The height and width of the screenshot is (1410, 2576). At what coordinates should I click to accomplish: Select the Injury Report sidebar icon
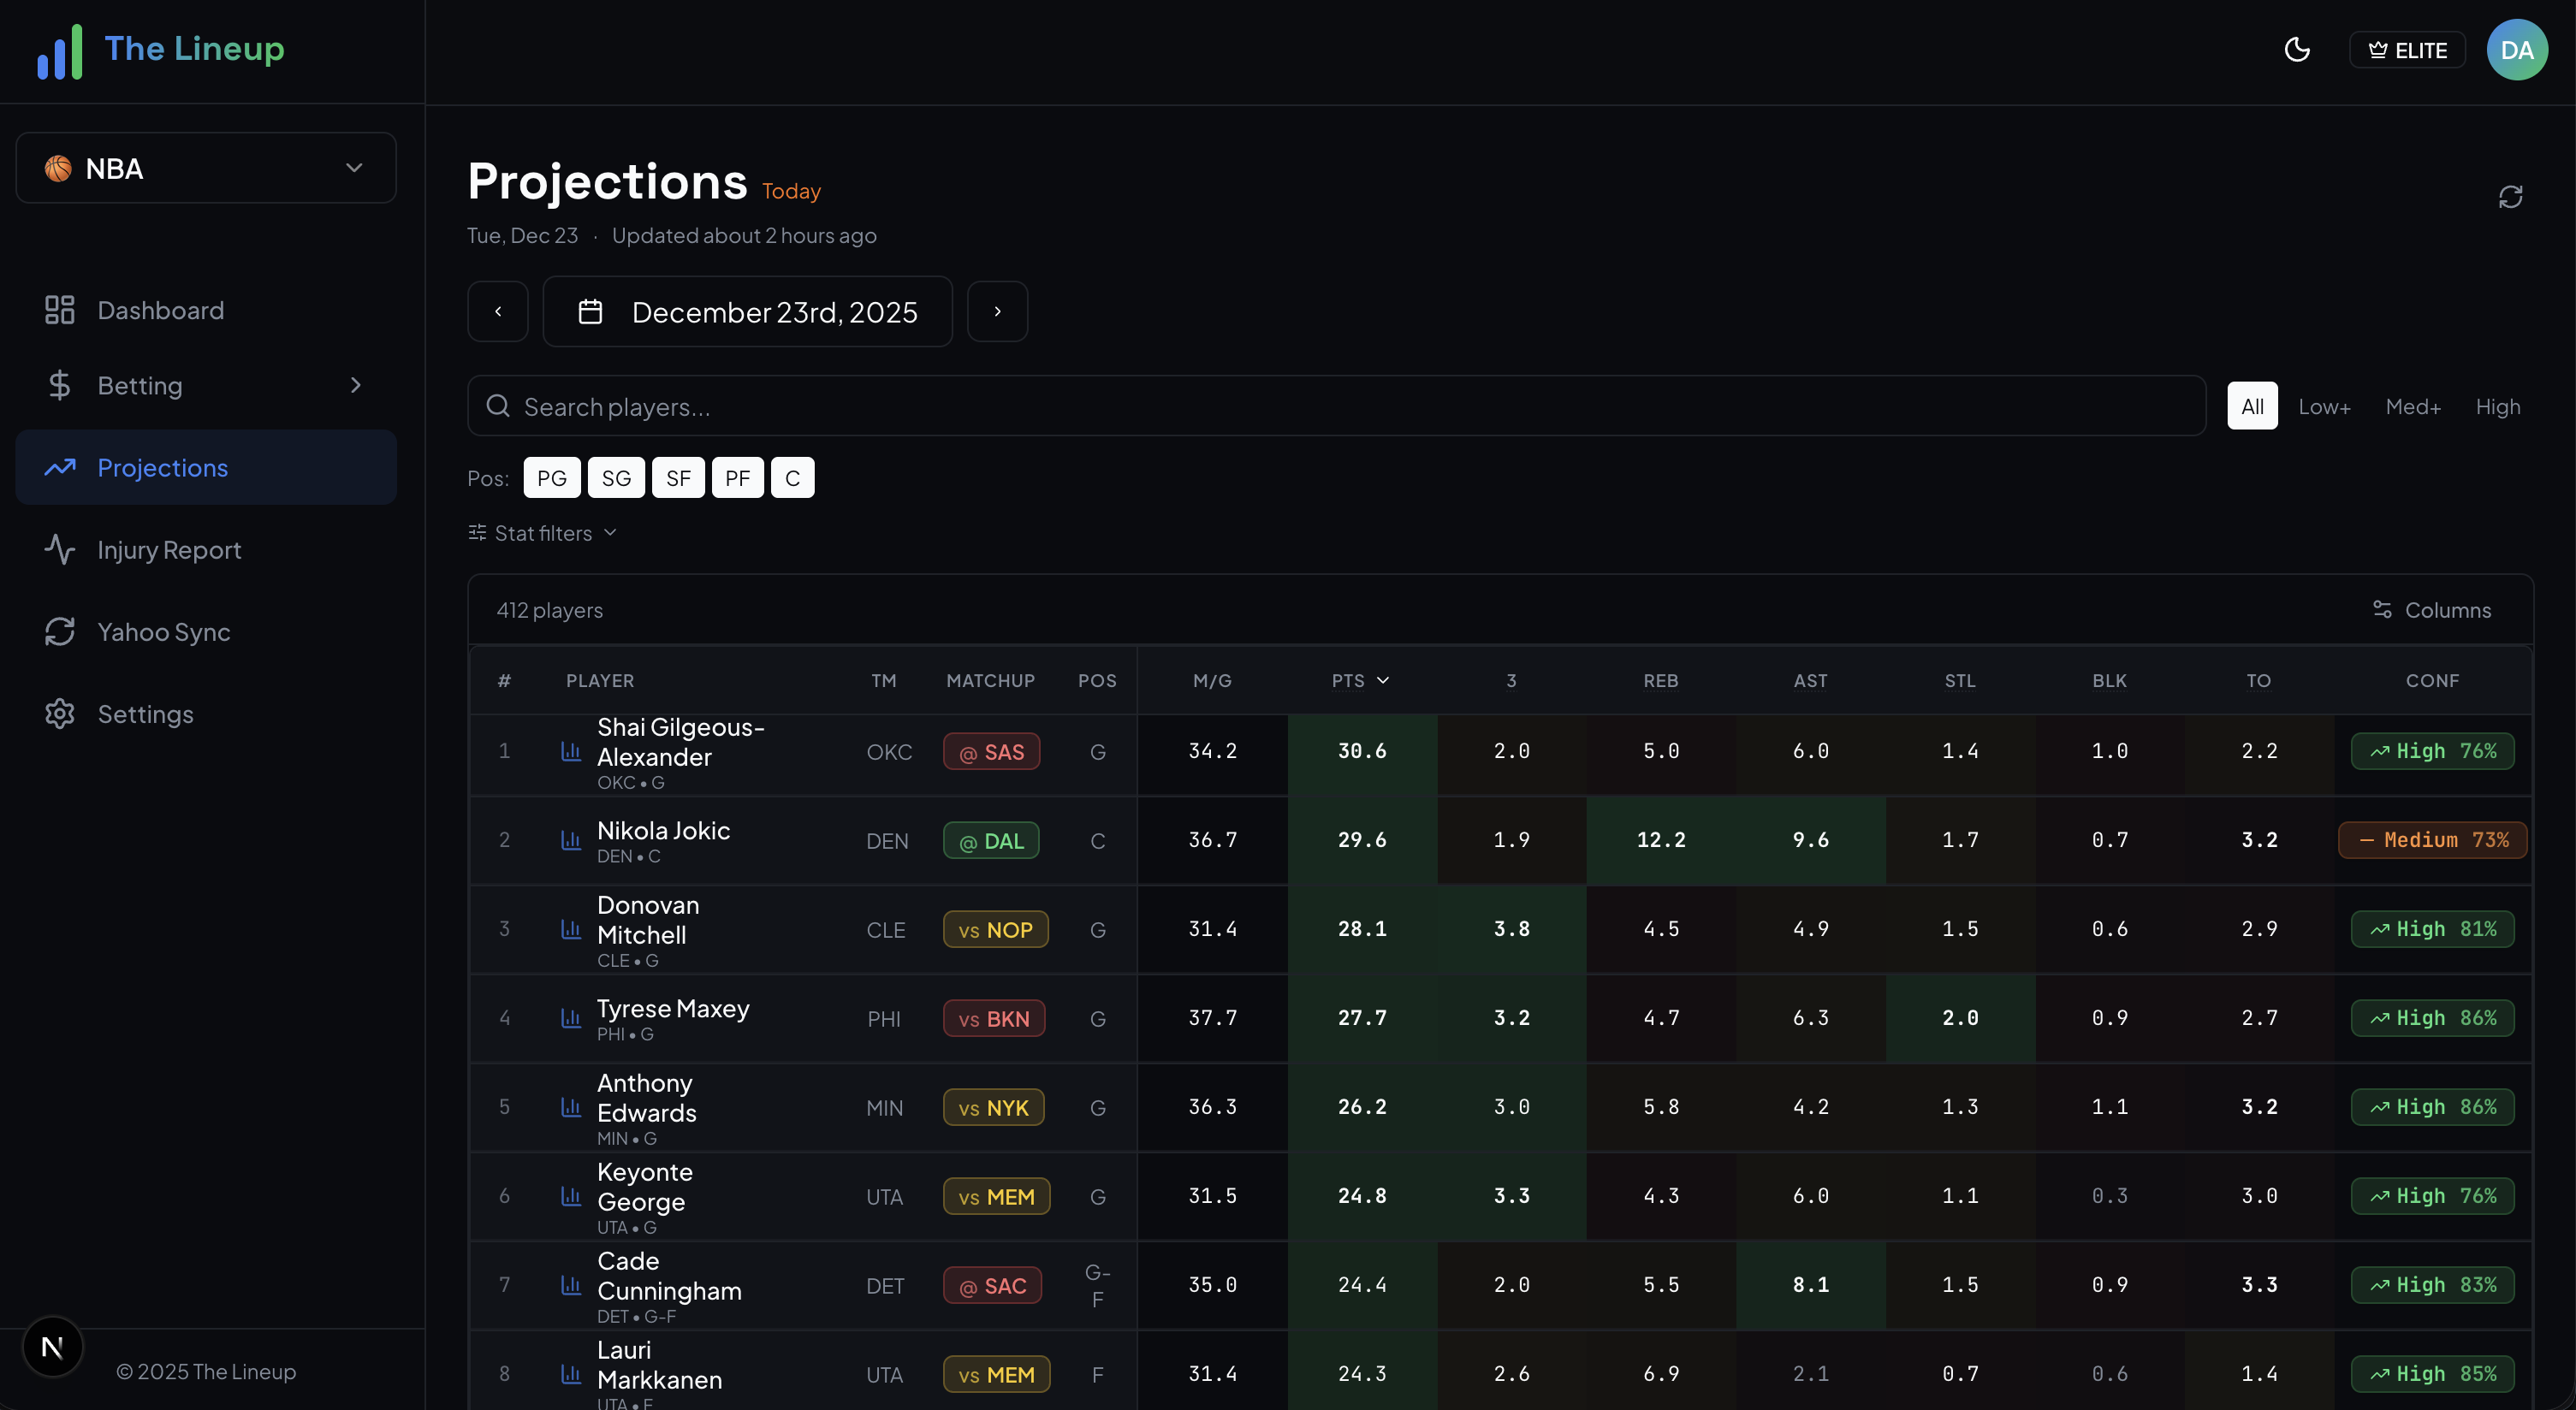(x=59, y=549)
